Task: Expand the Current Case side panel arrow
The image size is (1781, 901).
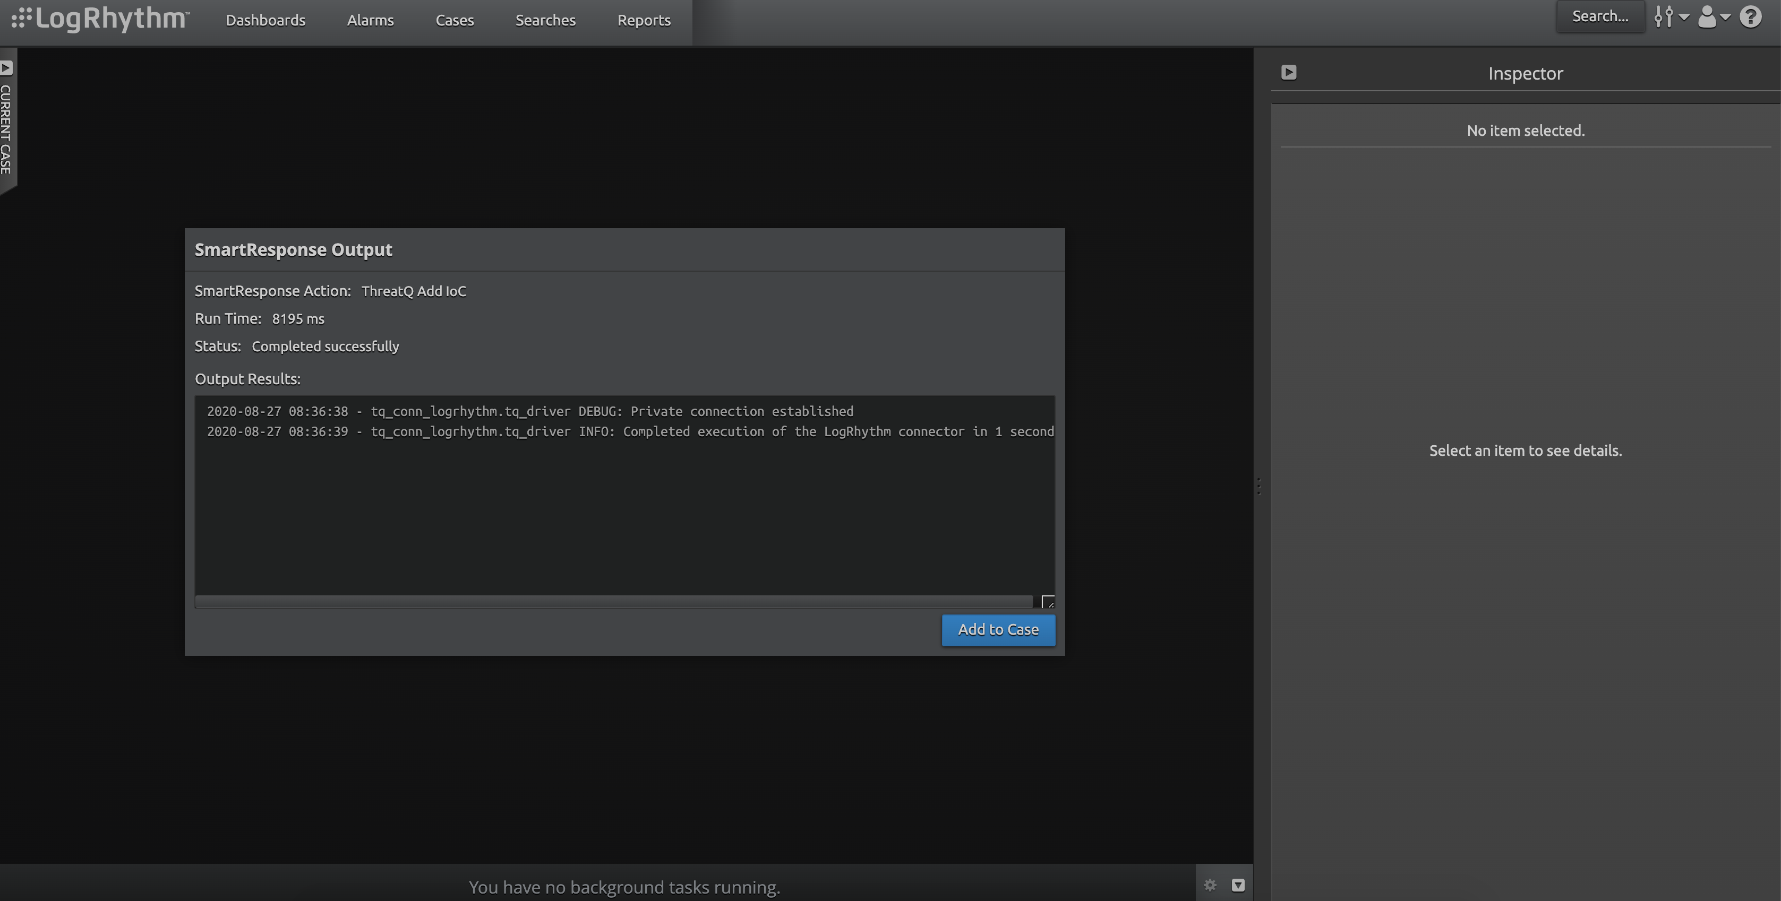Action: pos(6,68)
